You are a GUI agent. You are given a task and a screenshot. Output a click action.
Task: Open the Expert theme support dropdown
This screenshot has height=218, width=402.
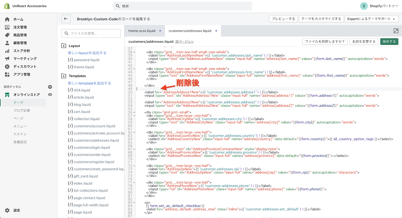coord(371,19)
